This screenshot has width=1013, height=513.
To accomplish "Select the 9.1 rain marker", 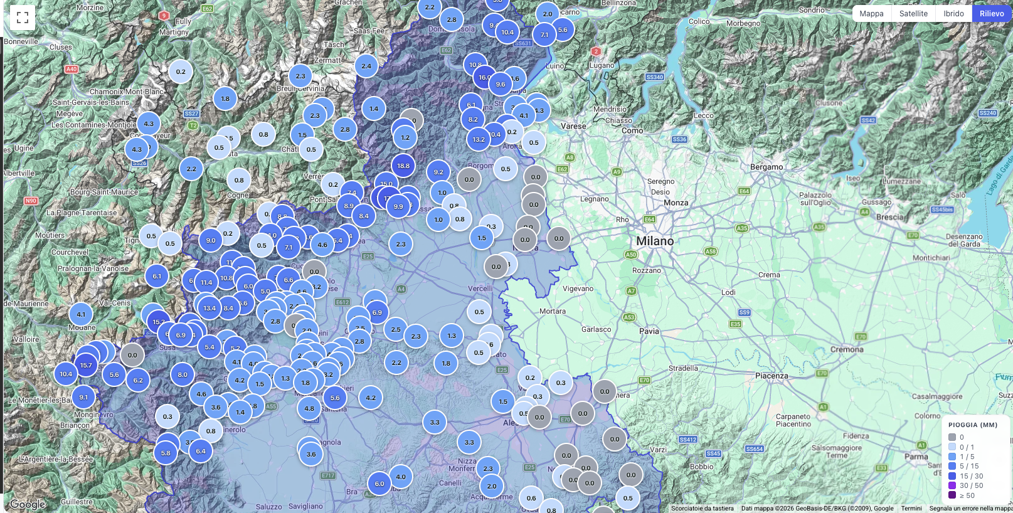I will [83, 398].
